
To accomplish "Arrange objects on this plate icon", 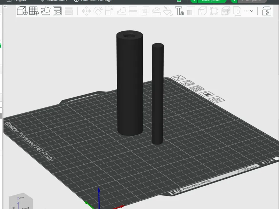I will 197,89.
